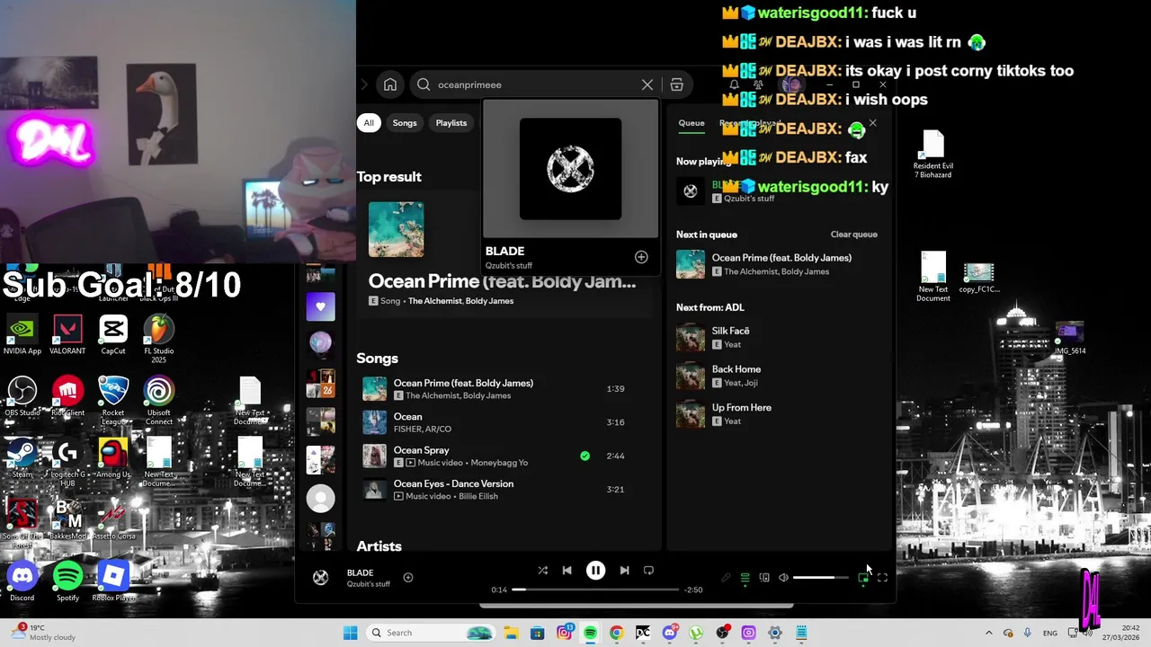Open Instagram on the taskbar
The height and width of the screenshot is (647, 1151).
click(564, 633)
